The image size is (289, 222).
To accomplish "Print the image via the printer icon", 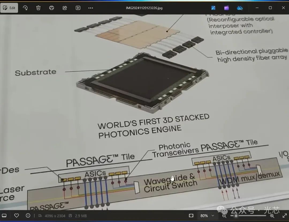I will [x=52, y=8].
